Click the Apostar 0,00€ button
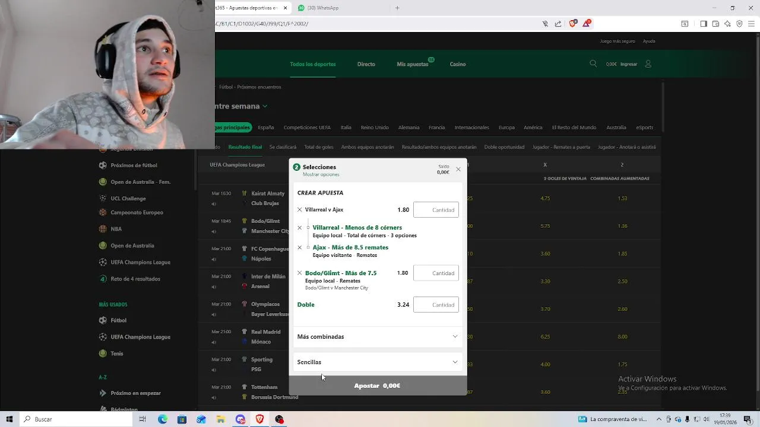Screen dimensions: 760x427 click(378, 385)
